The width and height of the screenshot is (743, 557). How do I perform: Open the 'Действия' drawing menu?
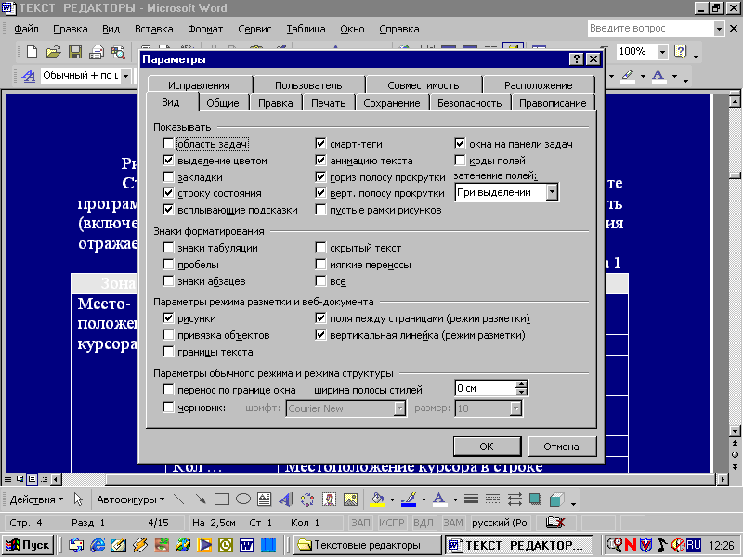click(36, 499)
